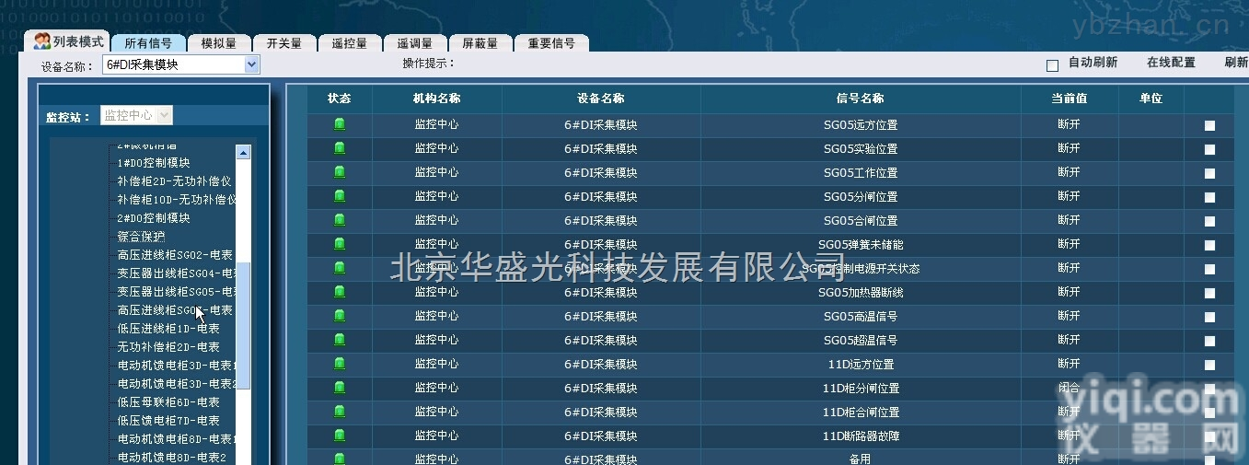Image resolution: width=1249 pixels, height=465 pixels.
Task: Open the 设备名称 dropdown showing 6#DI采集模块
Action: click(180, 64)
